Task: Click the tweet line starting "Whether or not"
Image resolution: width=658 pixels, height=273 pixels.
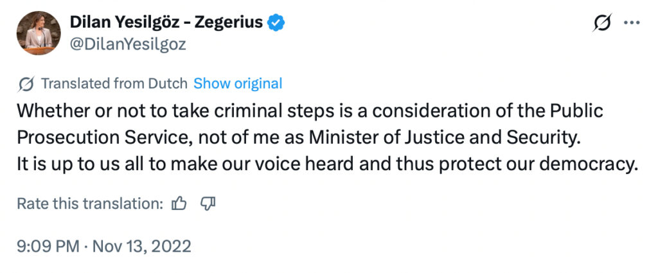Action: tap(310, 110)
